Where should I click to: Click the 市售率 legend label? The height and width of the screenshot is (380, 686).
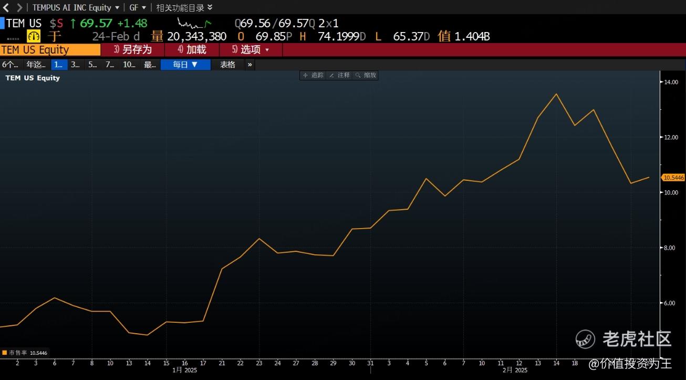[18, 353]
